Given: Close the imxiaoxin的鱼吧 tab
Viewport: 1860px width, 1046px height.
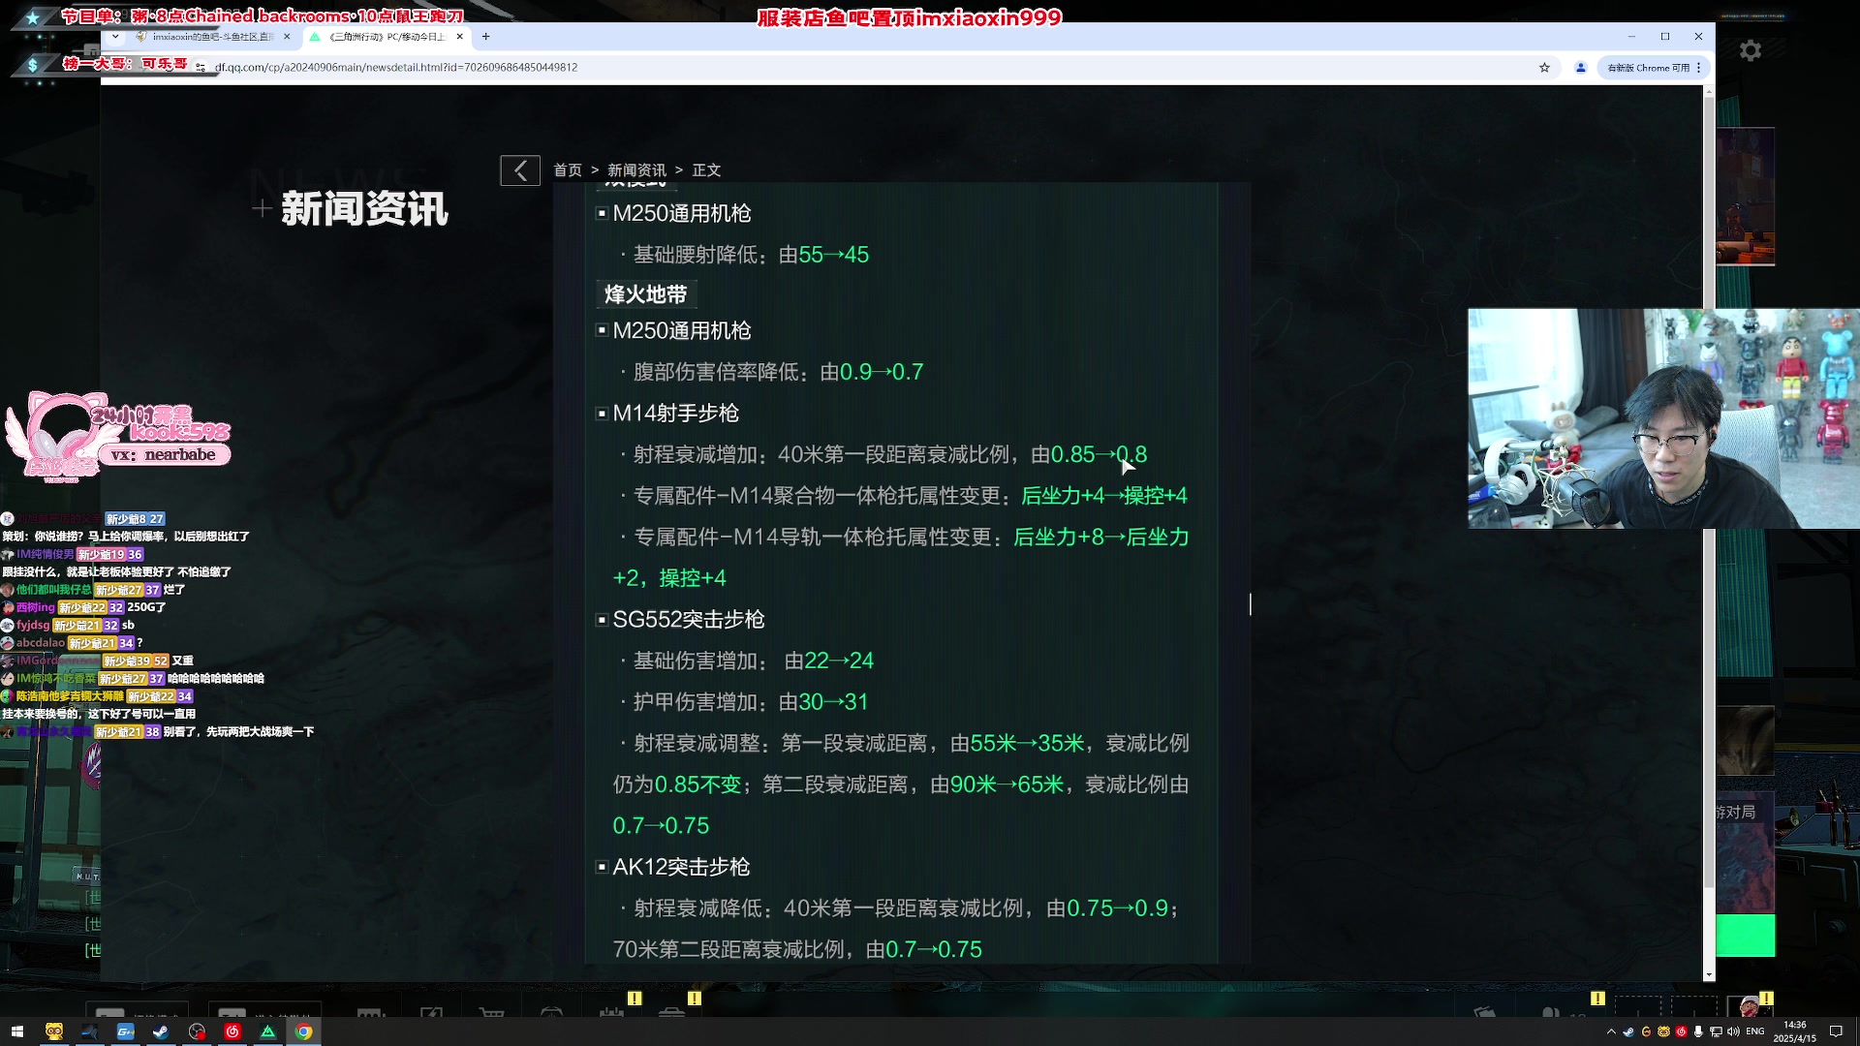Looking at the screenshot, I should tap(287, 37).
